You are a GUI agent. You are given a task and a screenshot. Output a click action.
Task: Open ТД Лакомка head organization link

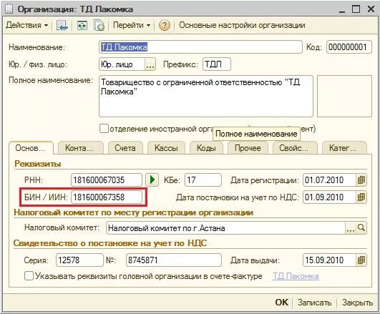[x=296, y=276]
